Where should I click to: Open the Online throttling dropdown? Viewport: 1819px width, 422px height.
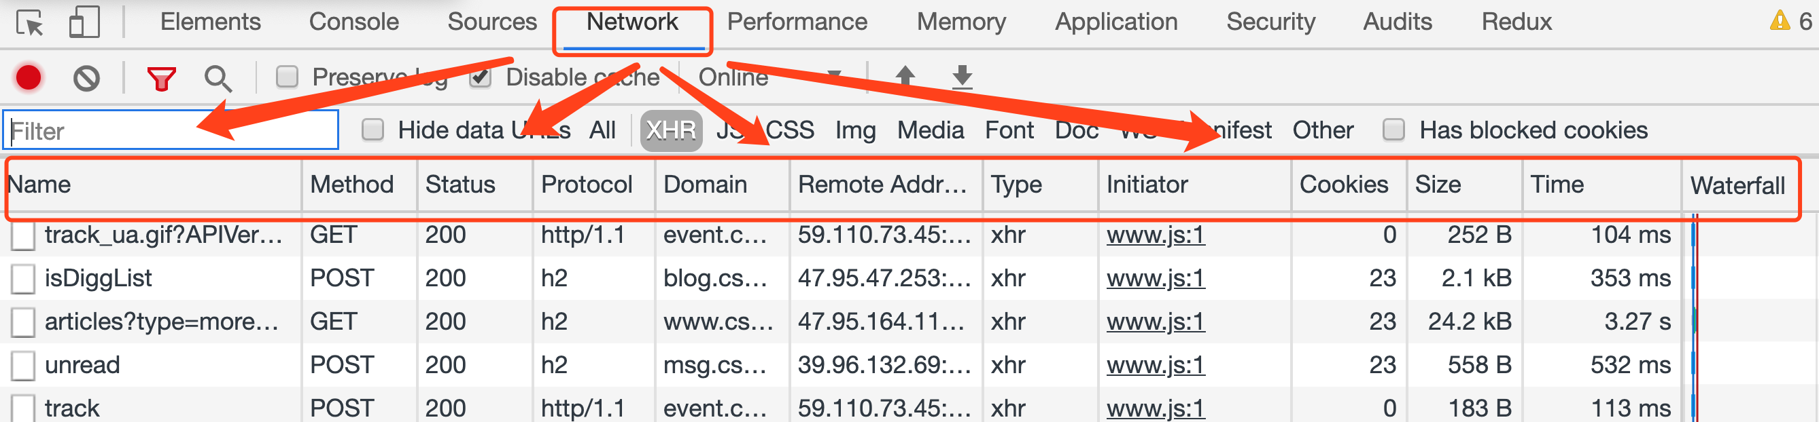coord(733,77)
